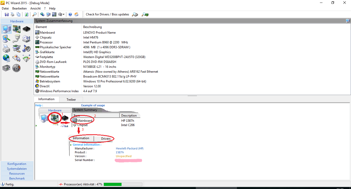This screenshot has width=351, height=189.
Task: Open the toolbox dropdown arrow
Action: 63,14
